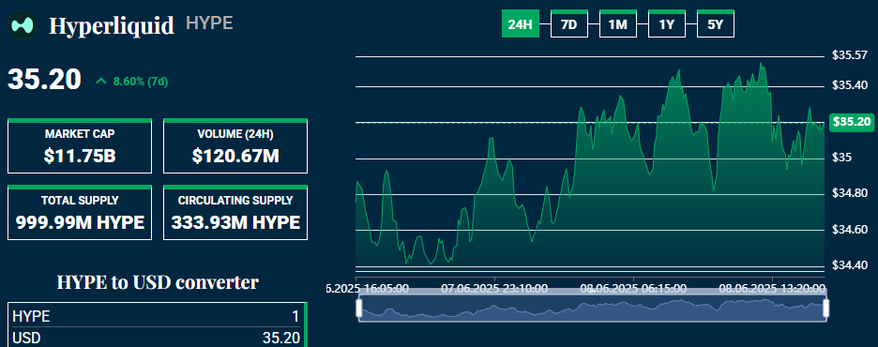Click the Circulating Supply stat card
This screenshot has height=347, width=878.
coord(235,212)
